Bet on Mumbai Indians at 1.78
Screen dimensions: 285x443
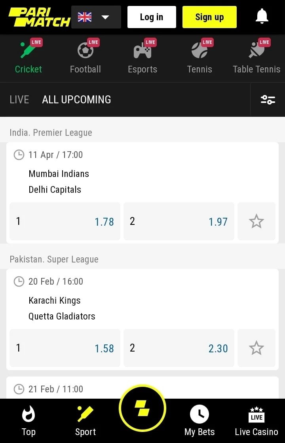65,221
